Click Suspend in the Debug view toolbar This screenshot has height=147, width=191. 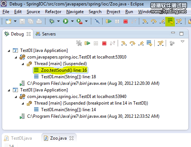(x=96, y=44)
